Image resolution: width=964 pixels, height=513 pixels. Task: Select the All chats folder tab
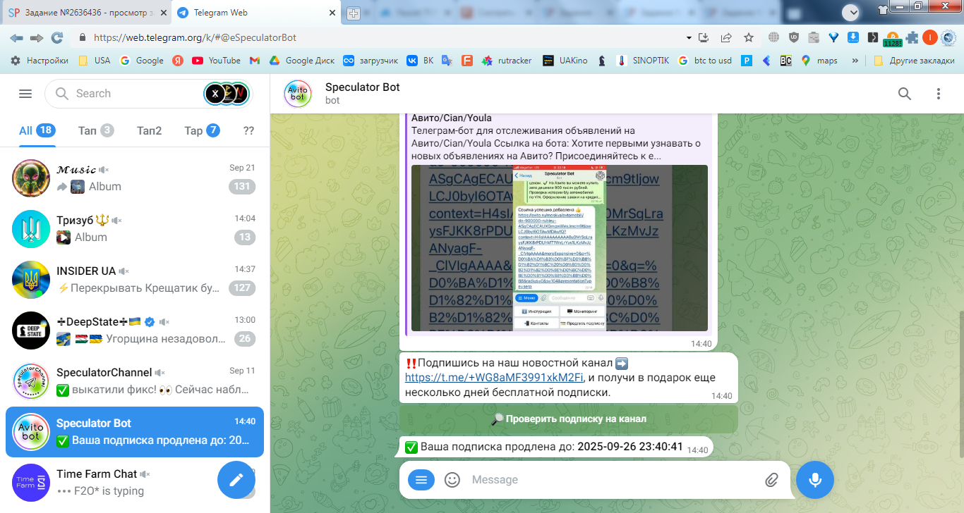[37, 130]
